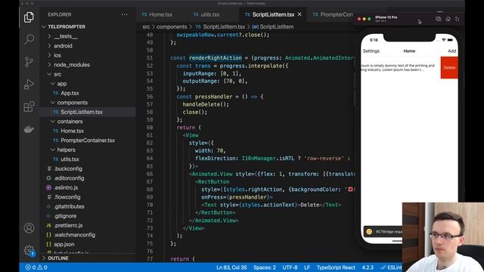This screenshot has height=272, width=484.
Task: Open the Search view in activity bar
Action: pos(29,39)
